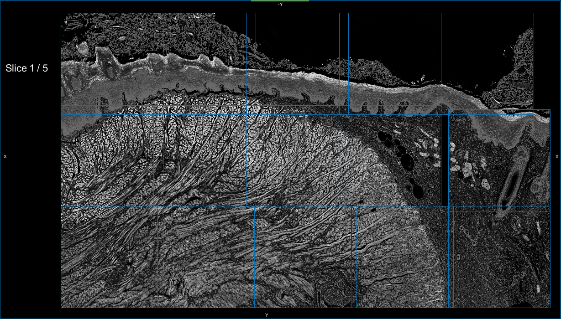Click the Slice 1 / 5 indicator
The height and width of the screenshot is (319, 561).
(26, 68)
